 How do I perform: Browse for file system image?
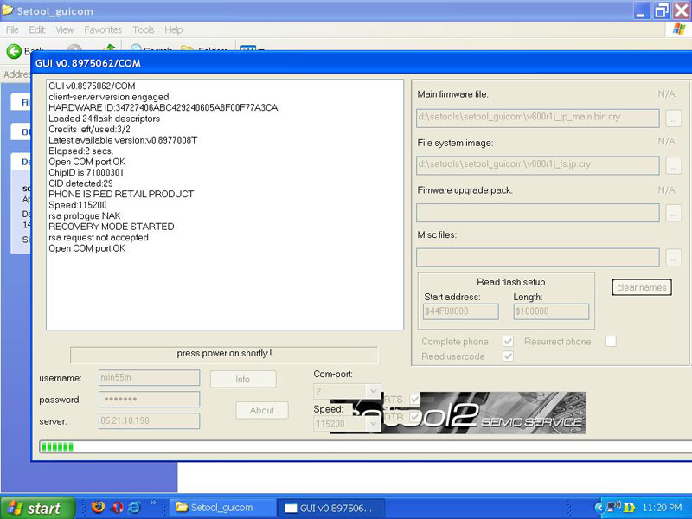(674, 165)
